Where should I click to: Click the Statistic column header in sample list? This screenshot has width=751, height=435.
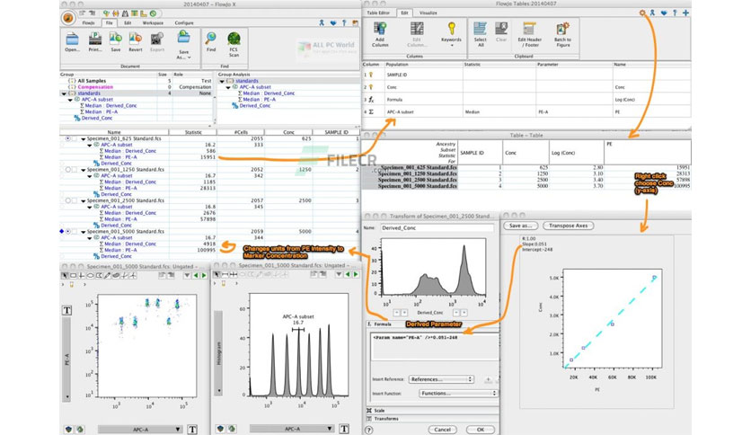(x=193, y=132)
